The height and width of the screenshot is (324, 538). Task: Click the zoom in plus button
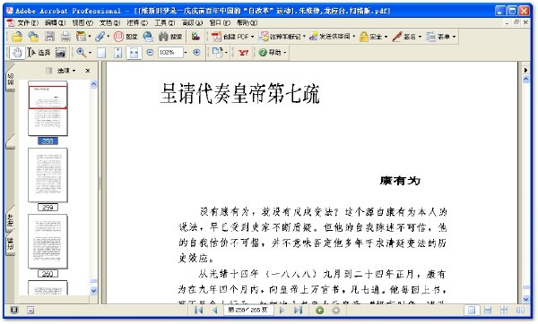pyautogui.click(x=196, y=53)
